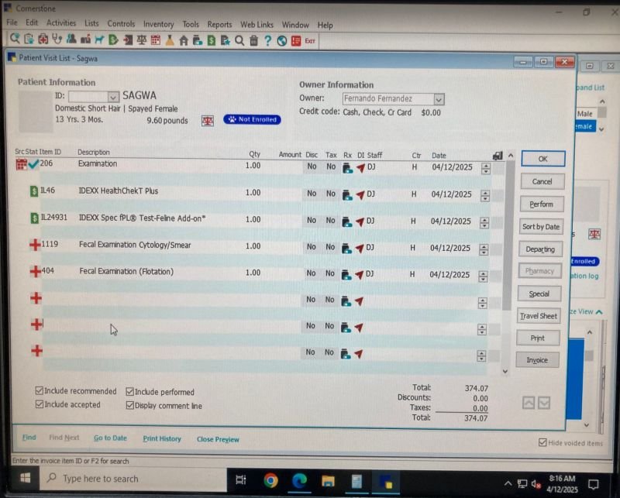Screen dimensions: 620x498
Task: Click the Print History link
Action: [162, 438]
